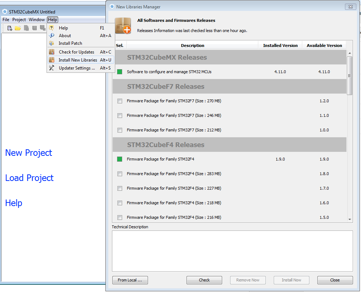Check the STM32F7 246 MB firmware package
361x292 pixels.
[120, 115]
